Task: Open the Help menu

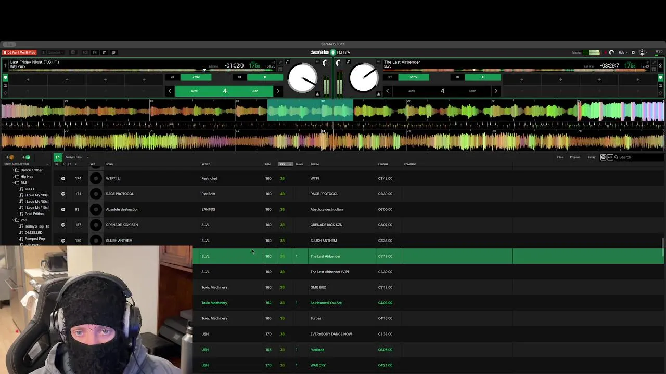Action: pos(623,52)
